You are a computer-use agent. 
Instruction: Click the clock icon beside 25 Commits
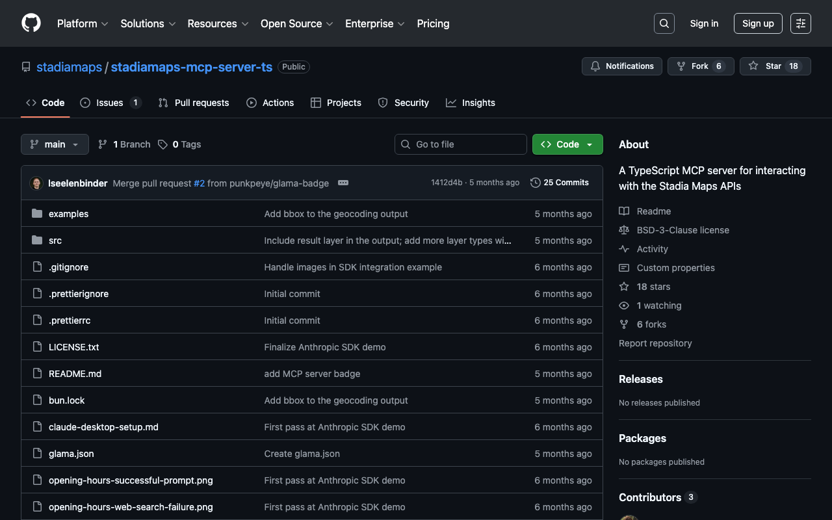pyautogui.click(x=535, y=183)
